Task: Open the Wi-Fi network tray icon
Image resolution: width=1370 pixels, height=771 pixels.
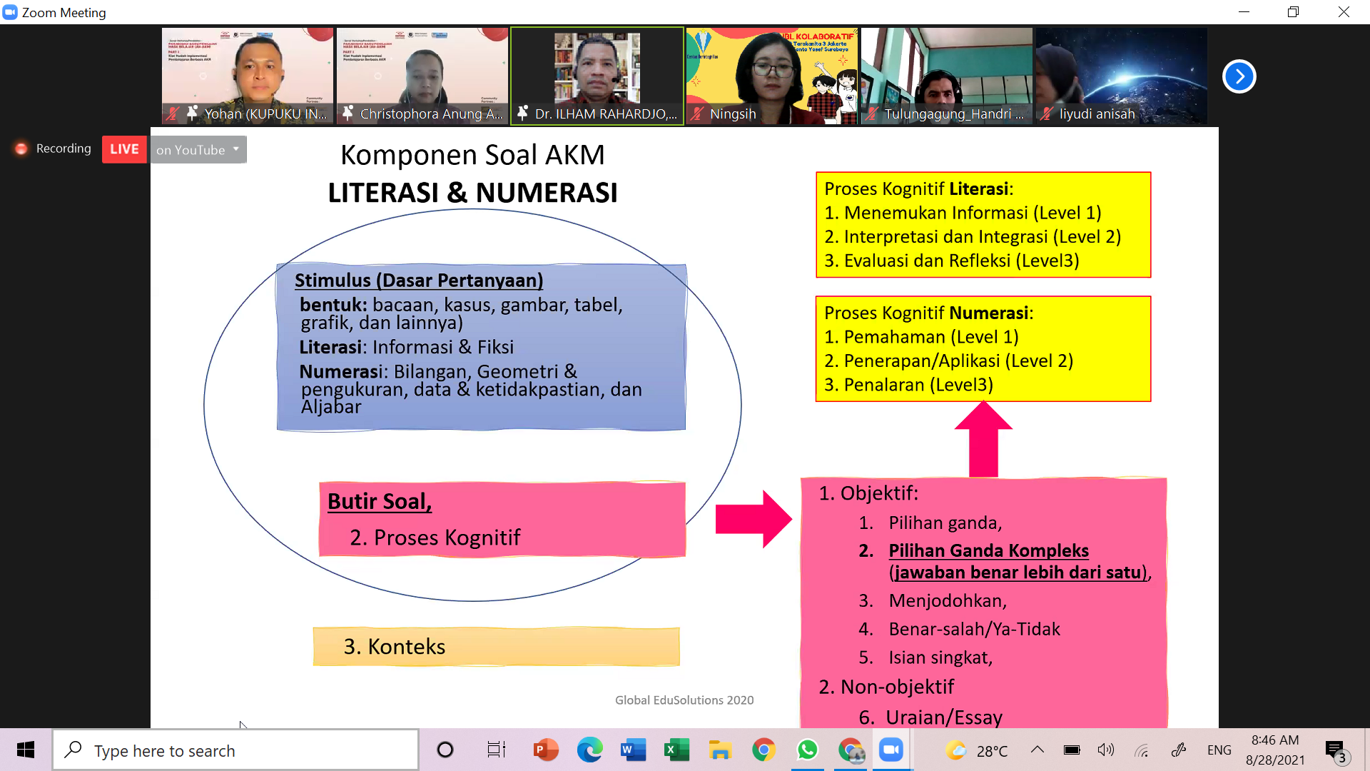Action: click(1142, 750)
